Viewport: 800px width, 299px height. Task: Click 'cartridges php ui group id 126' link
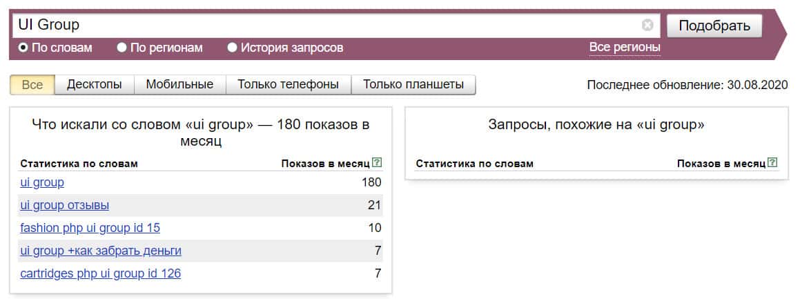[101, 273]
